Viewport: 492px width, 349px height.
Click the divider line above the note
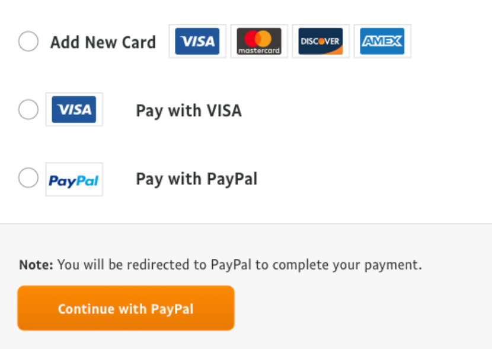pyautogui.click(x=246, y=224)
